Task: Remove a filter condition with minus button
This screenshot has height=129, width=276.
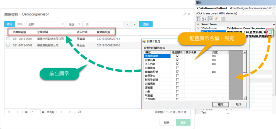Action: 128,25
